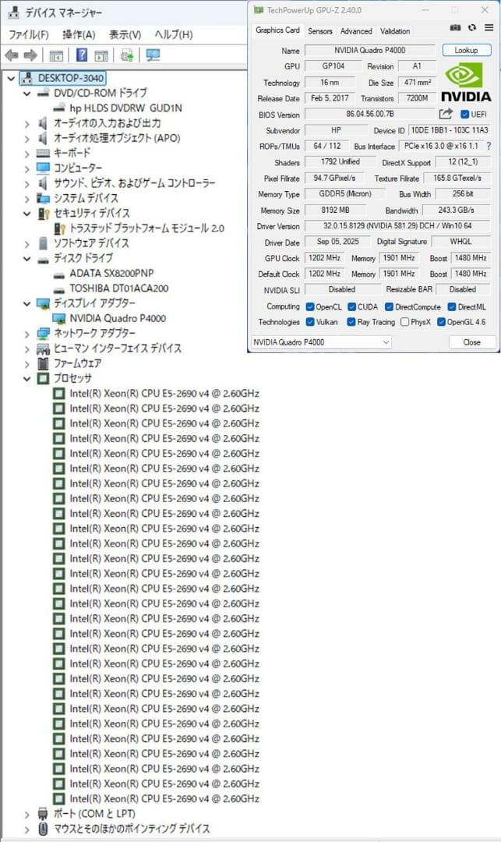The width and height of the screenshot is (501, 842).
Task: Click the Lookup button
Action: coord(467,50)
